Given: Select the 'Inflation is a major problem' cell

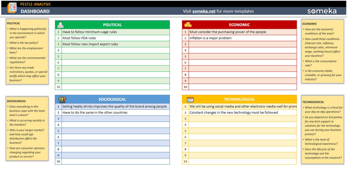Looking at the screenshot, I should (x=213, y=38).
